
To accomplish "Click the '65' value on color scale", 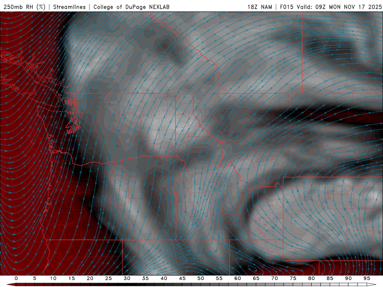I will [x=256, y=278].
